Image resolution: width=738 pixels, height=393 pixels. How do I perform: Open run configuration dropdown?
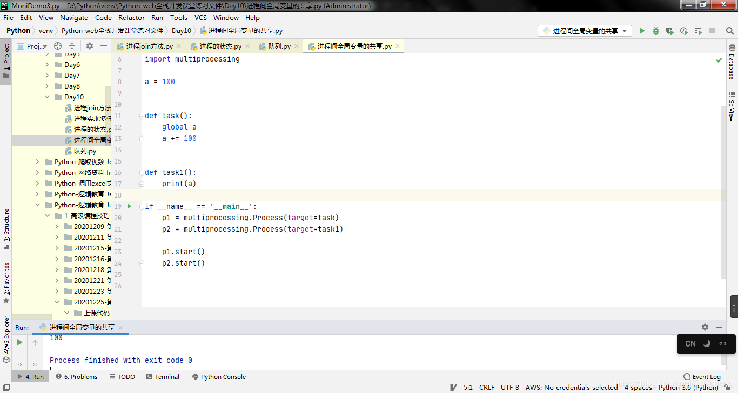[585, 31]
